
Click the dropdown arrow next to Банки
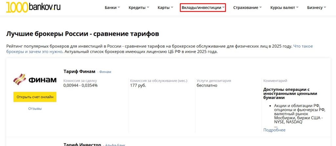[x=119, y=8]
